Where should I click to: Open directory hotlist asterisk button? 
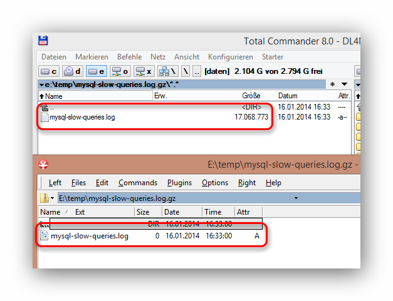pos(332,84)
